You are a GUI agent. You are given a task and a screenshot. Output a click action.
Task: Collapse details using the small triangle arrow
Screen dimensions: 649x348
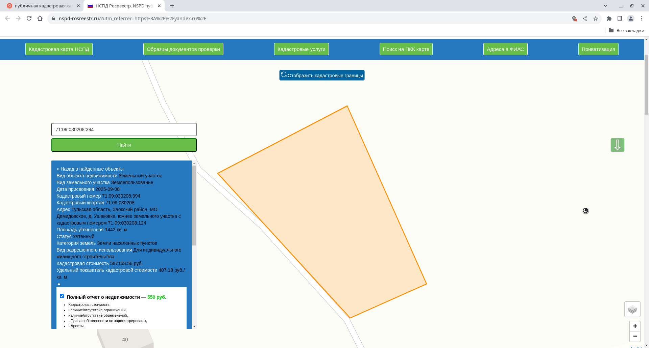pyautogui.click(x=59, y=284)
